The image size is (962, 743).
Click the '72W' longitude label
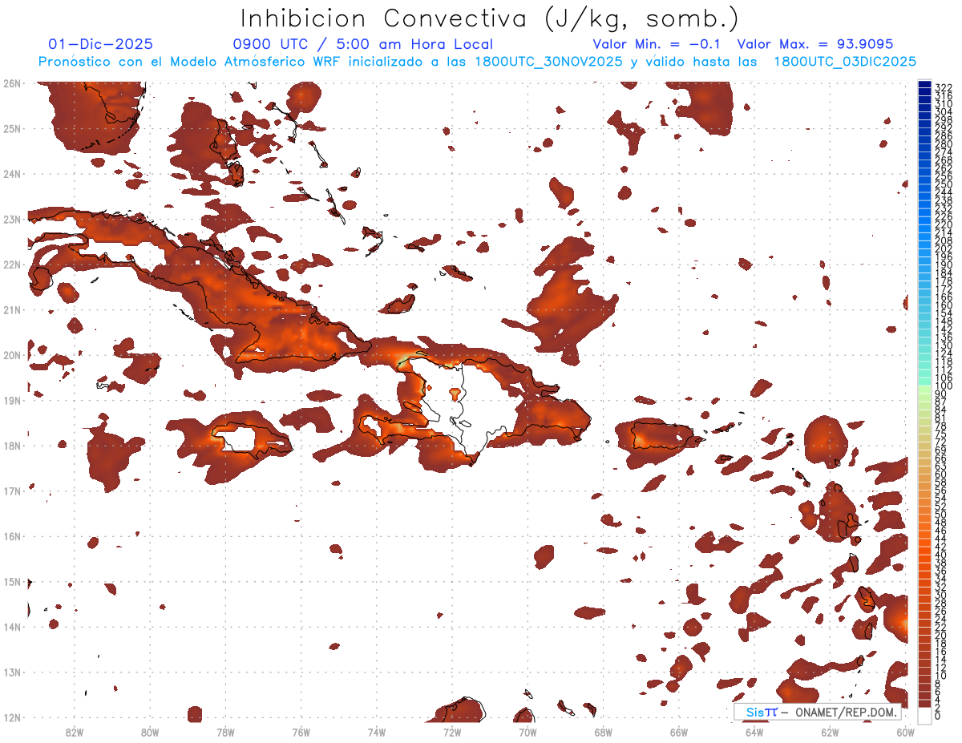pos(452,732)
